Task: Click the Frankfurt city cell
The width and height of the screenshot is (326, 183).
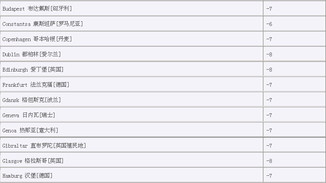Action: [36, 84]
